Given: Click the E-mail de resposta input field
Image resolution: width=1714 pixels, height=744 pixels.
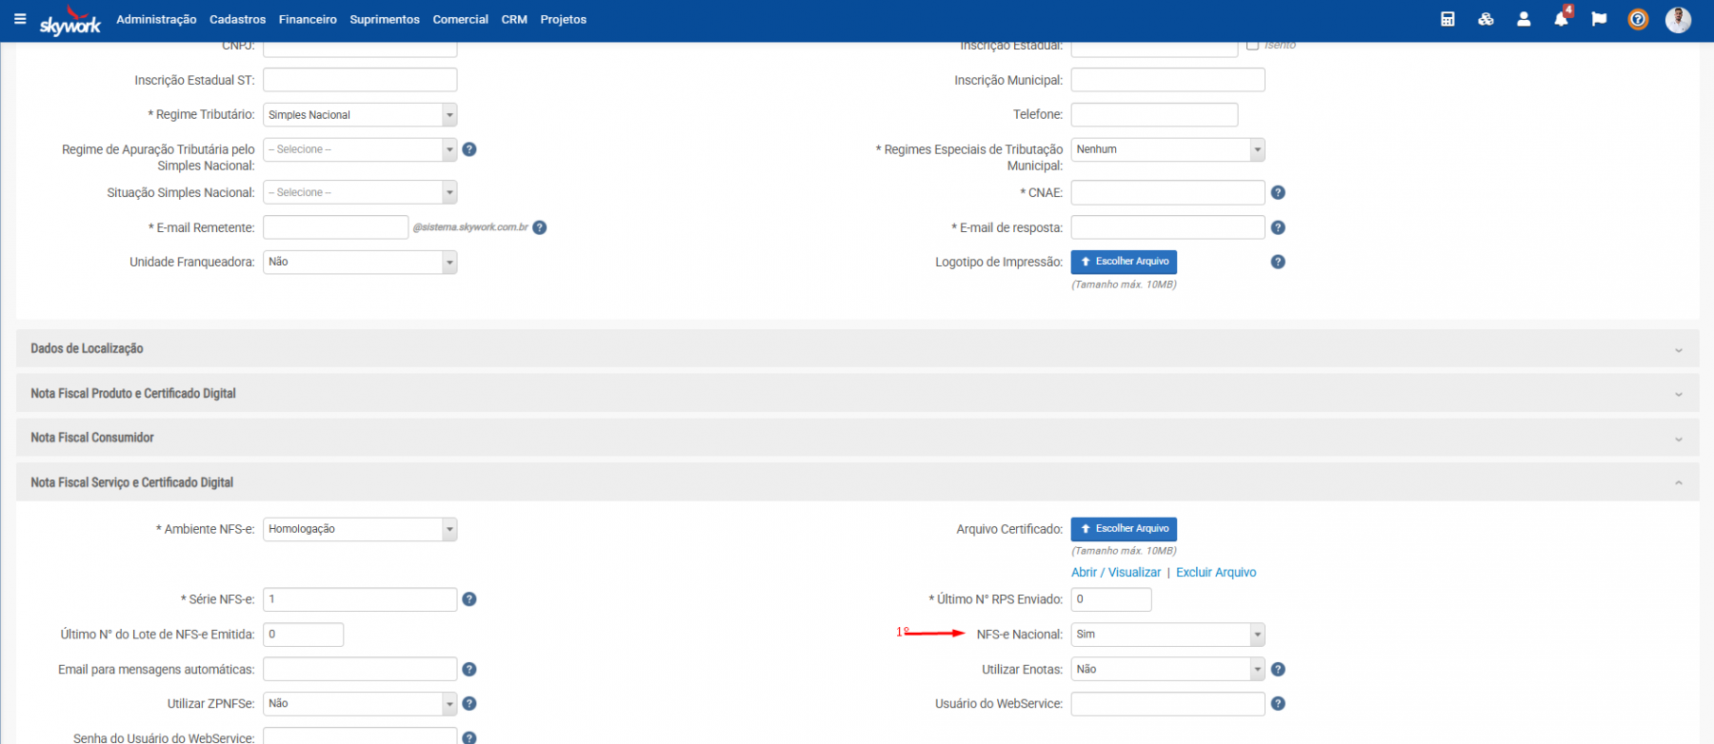Looking at the screenshot, I should pyautogui.click(x=1167, y=227).
